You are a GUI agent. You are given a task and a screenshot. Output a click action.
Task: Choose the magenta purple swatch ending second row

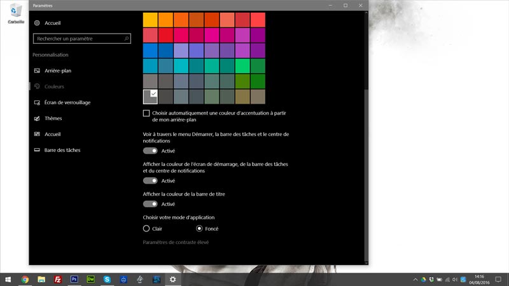tap(258, 35)
